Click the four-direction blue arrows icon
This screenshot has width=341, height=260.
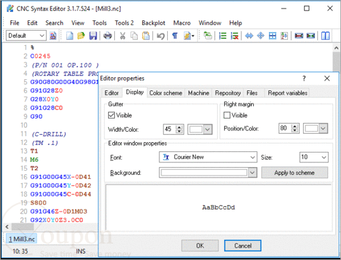(x=260, y=35)
